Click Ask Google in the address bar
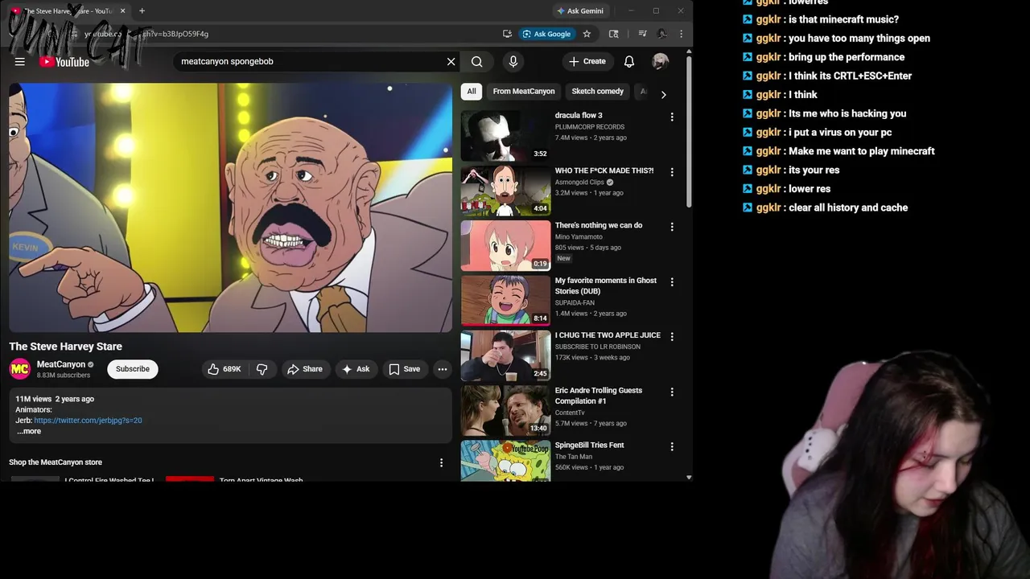The width and height of the screenshot is (1030, 579). 546,34
